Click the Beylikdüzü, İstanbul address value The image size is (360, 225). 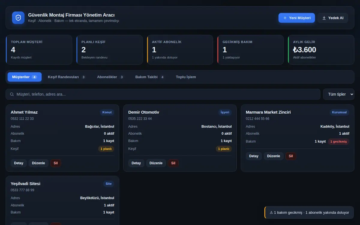(97, 198)
